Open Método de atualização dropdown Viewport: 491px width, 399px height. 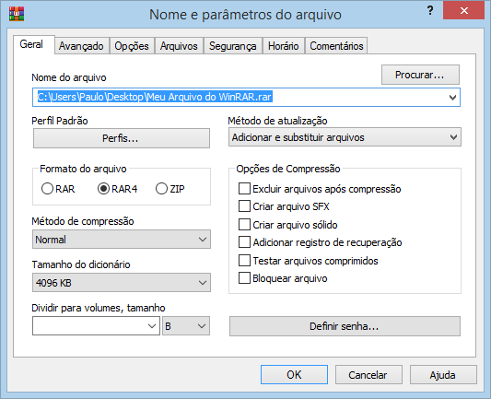tap(345, 137)
